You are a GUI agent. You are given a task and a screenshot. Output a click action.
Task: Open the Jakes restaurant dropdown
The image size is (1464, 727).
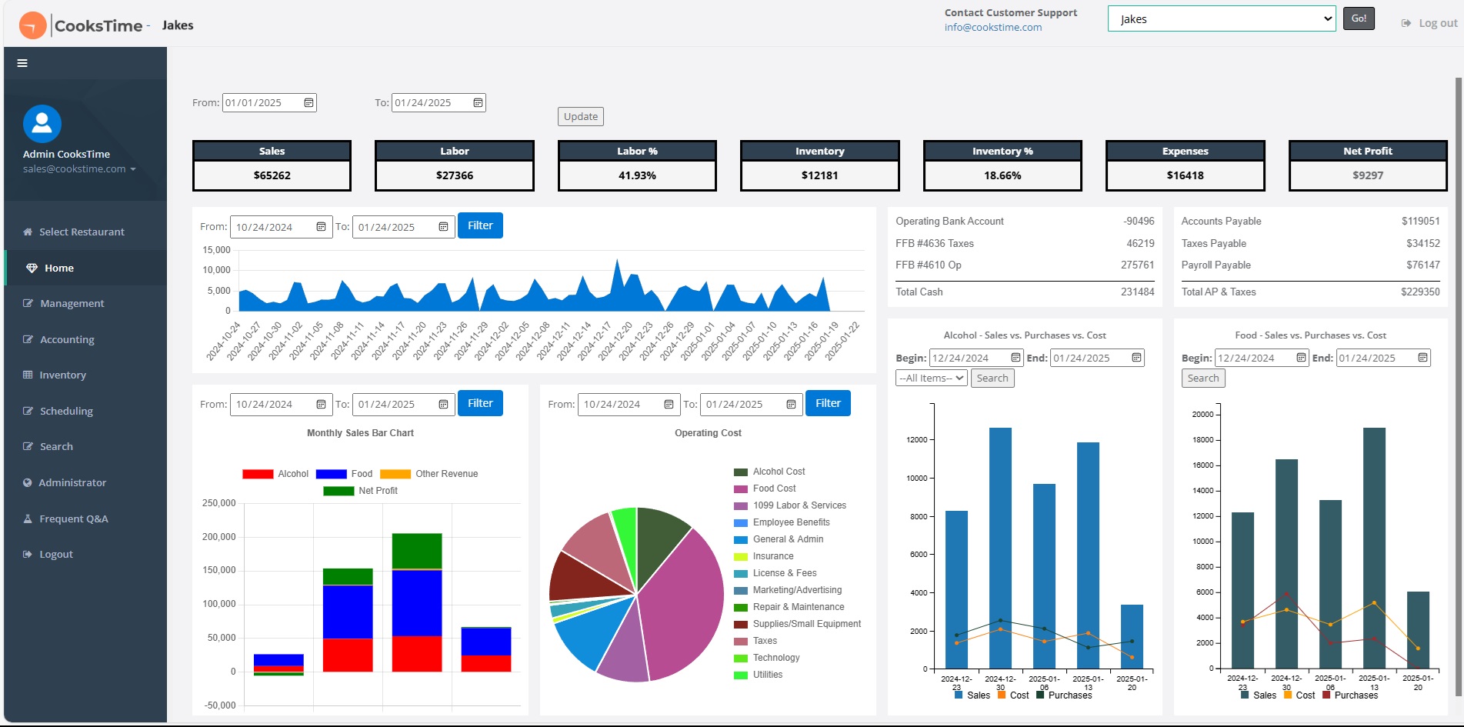[1222, 19]
